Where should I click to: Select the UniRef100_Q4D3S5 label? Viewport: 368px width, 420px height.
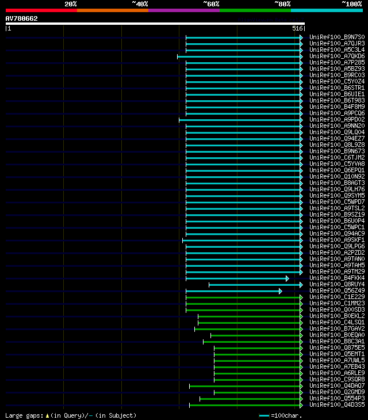[337, 404]
